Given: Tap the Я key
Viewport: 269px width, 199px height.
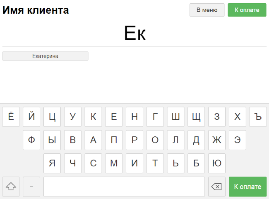Looking at the screenshot, I should (52, 163).
